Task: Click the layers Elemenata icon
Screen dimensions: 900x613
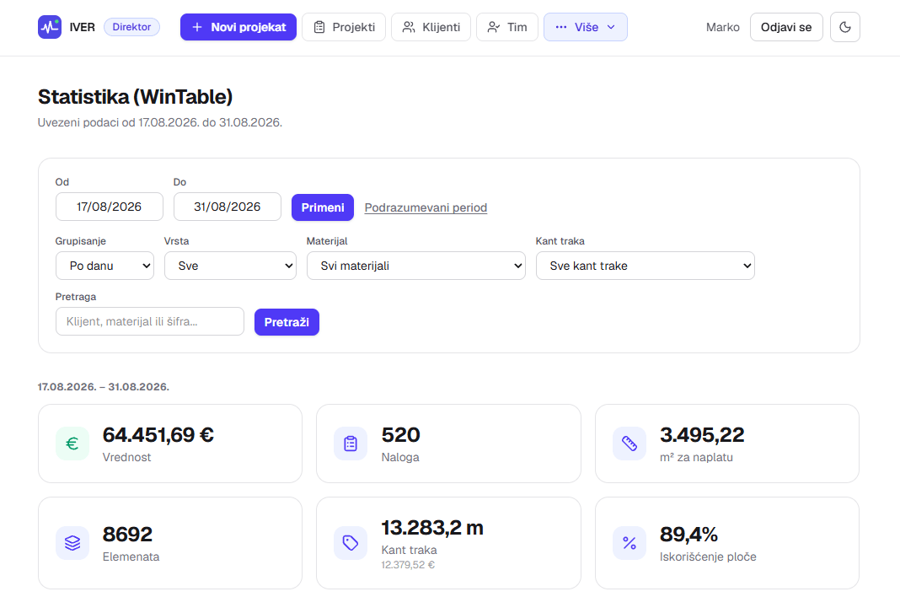Action: pos(72,543)
